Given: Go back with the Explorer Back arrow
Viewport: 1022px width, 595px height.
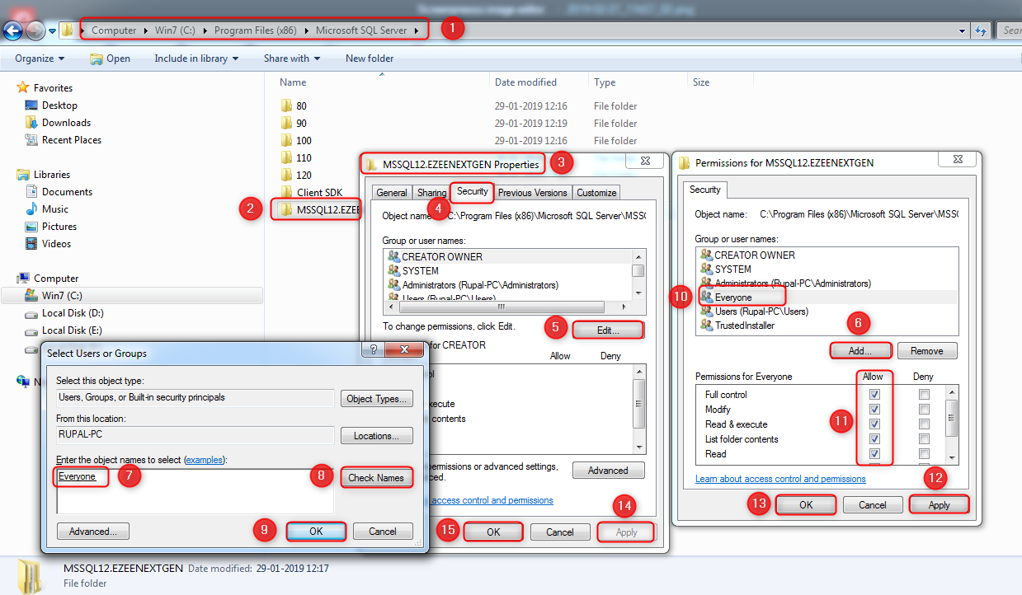Looking at the screenshot, I should pos(12,30).
